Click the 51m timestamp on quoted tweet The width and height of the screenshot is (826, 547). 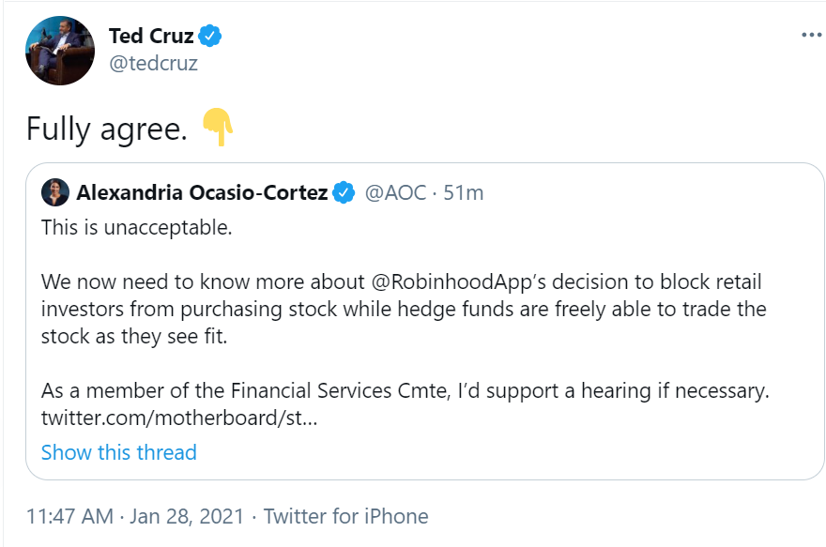[x=463, y=193]
